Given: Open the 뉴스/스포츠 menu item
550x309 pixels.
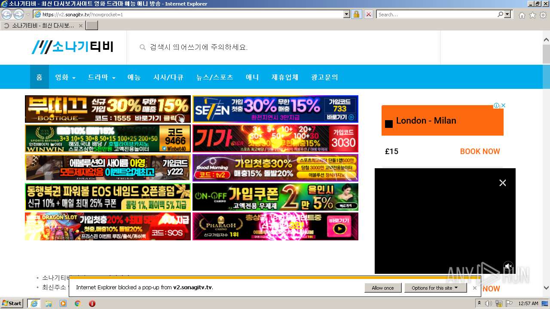Looking at the screenshot, I should [215, 77].
